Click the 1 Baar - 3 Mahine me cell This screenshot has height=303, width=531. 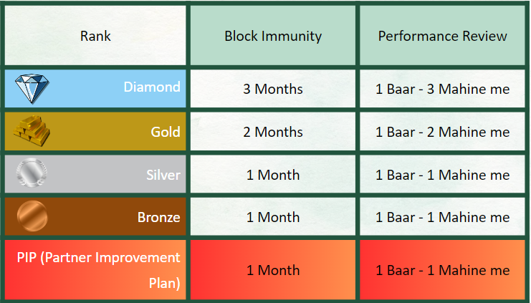442,89
